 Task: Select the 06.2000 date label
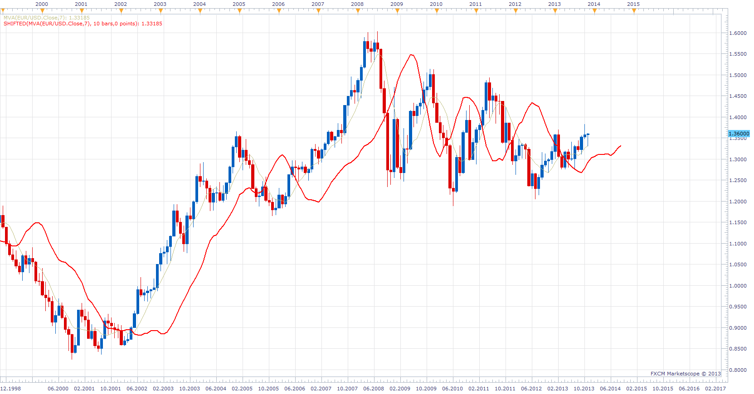[58, 389]
